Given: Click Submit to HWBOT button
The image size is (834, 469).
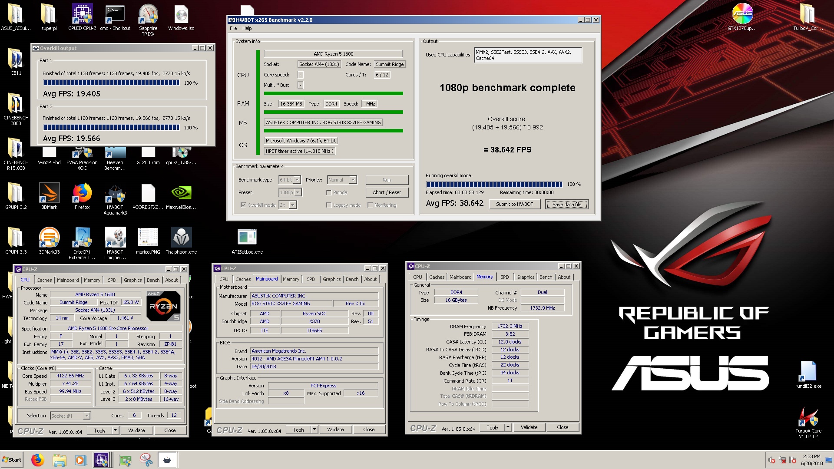Looking at the screenshot, I should [x=514, y=204].
